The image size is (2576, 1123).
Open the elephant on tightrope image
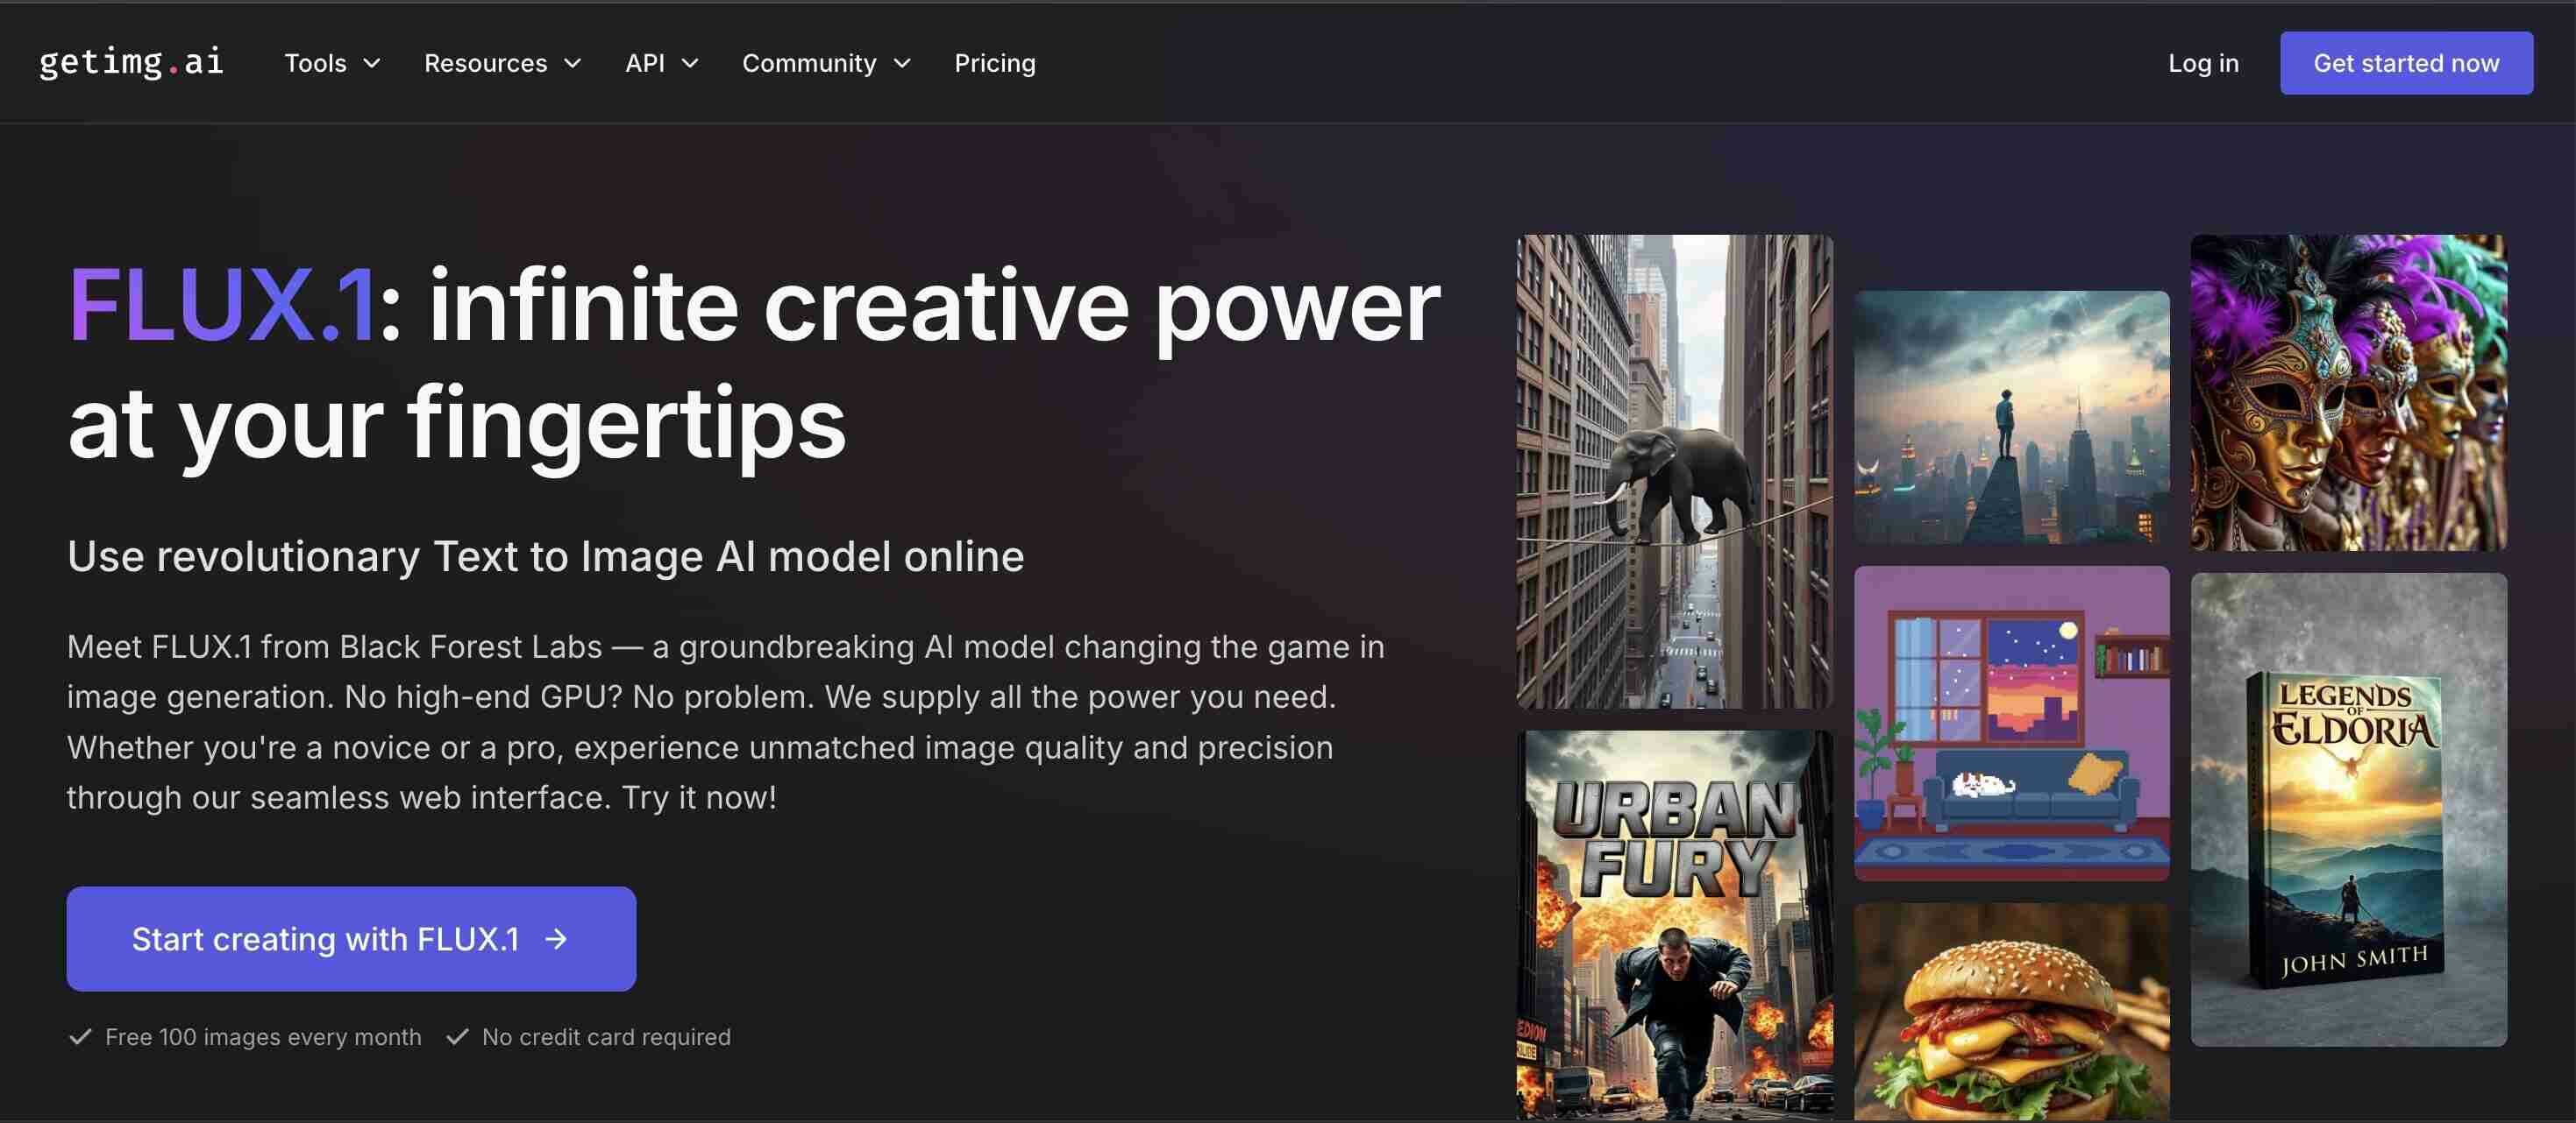click(x=1674, y=471)
